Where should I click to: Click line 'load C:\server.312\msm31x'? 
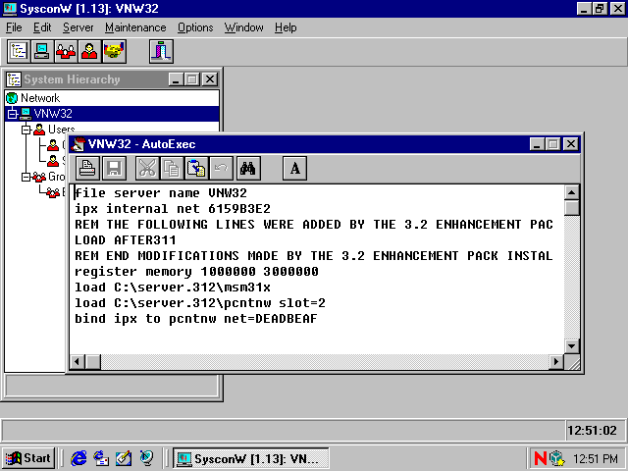coord(173,288)
